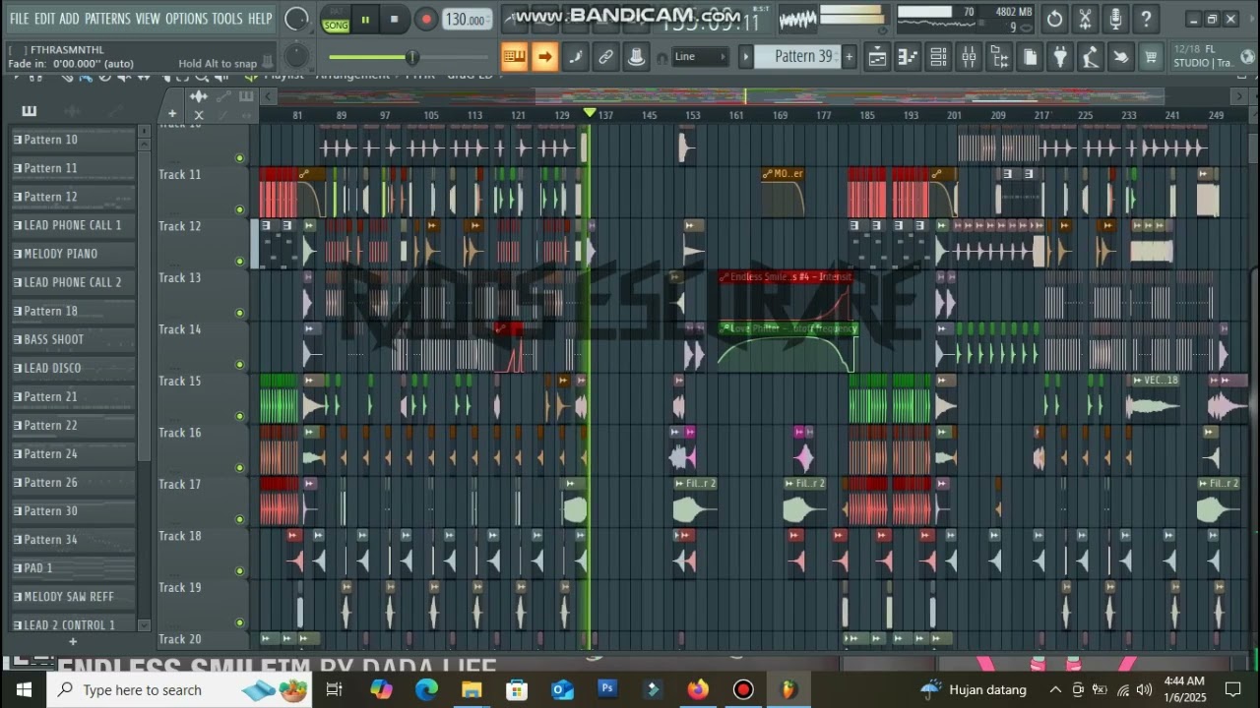Select BASS SHOOT in pattern list
The height and width of the screenshot is (708, 1260).
(x=74, y=339)
